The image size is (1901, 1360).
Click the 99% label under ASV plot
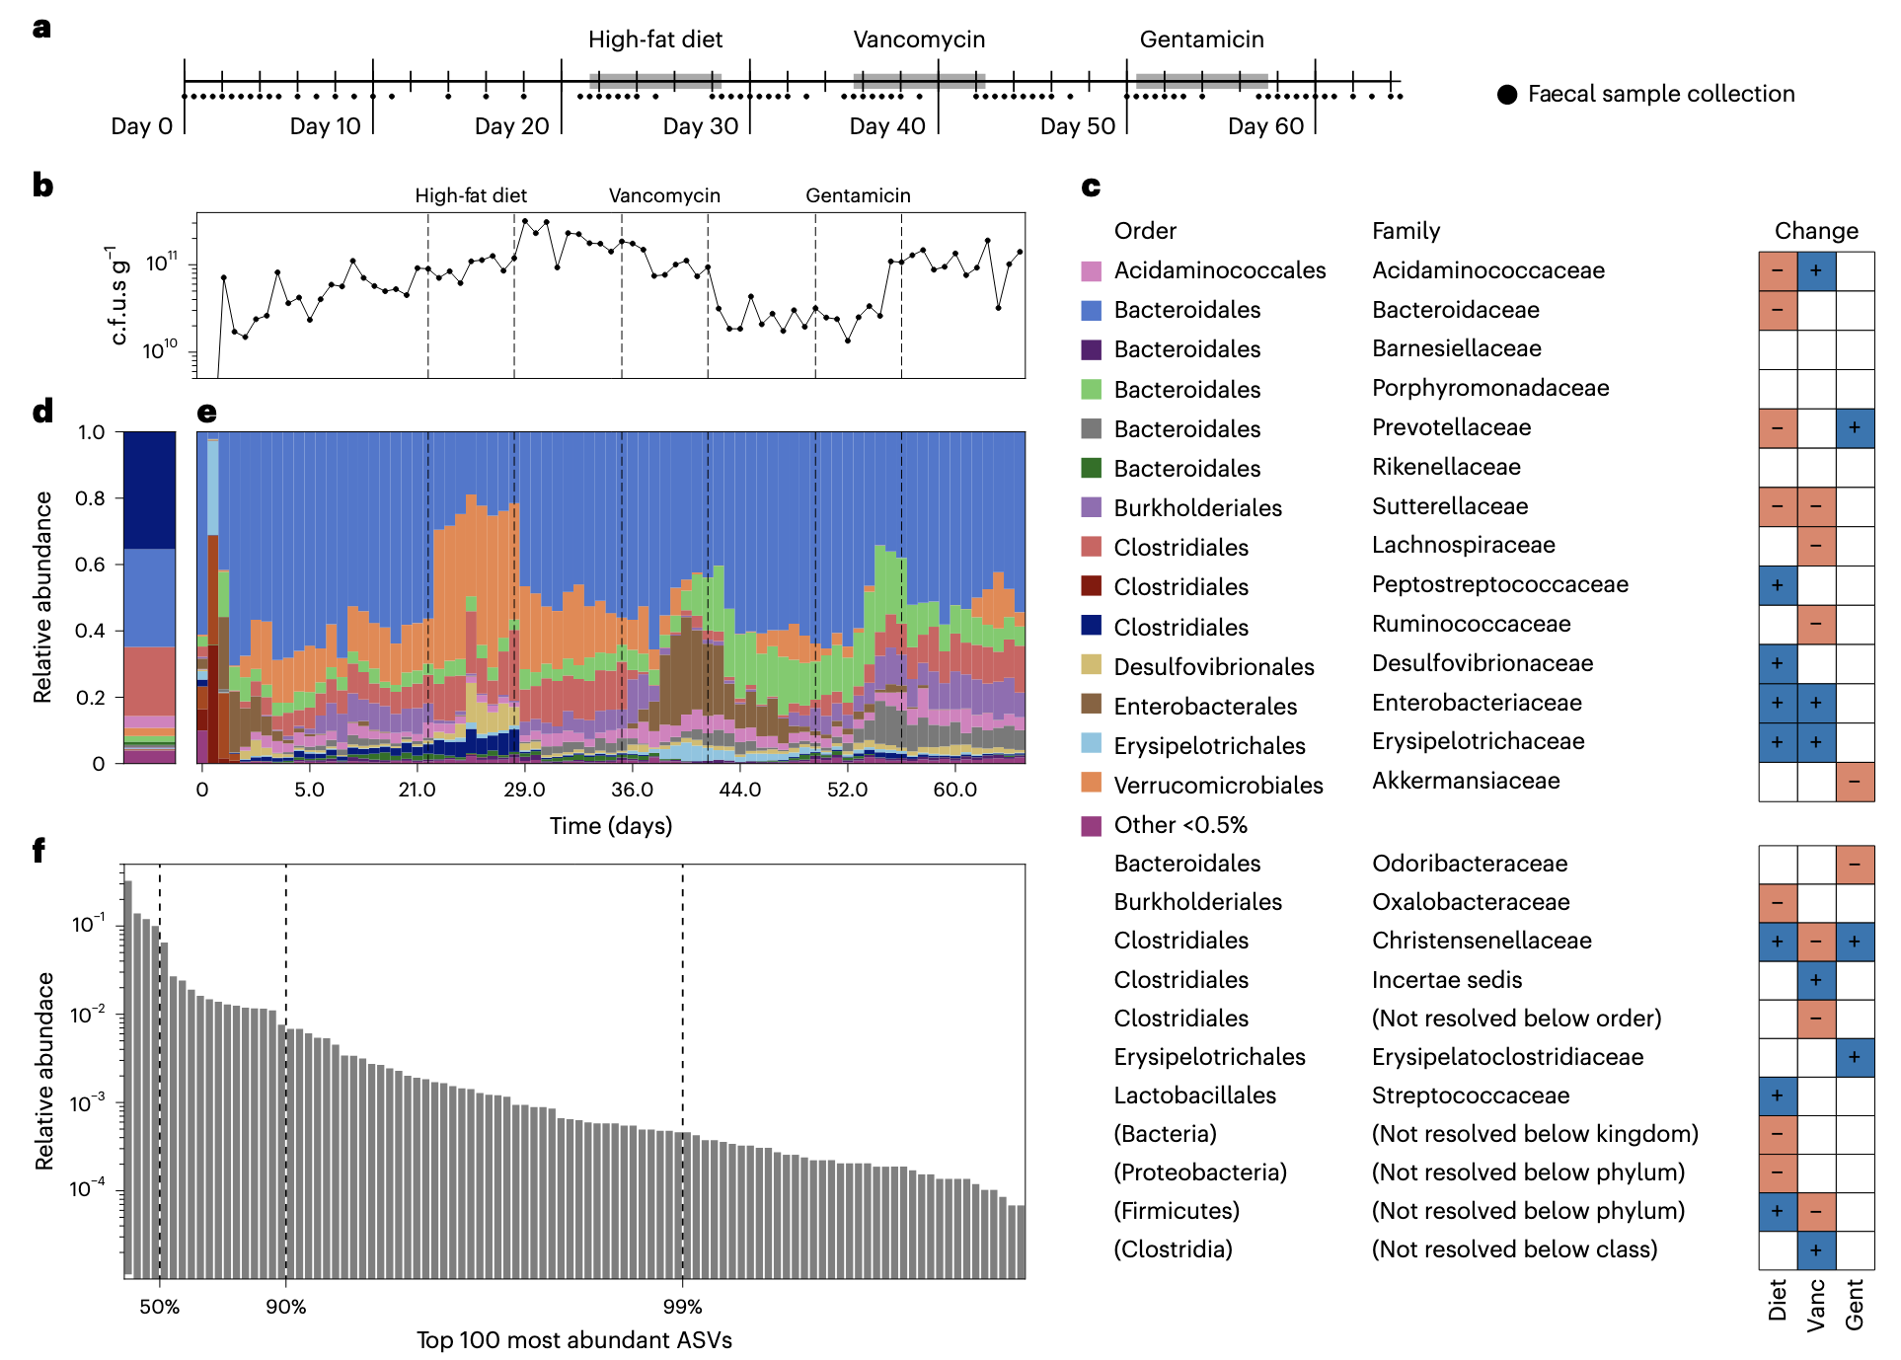[682, 1307]
